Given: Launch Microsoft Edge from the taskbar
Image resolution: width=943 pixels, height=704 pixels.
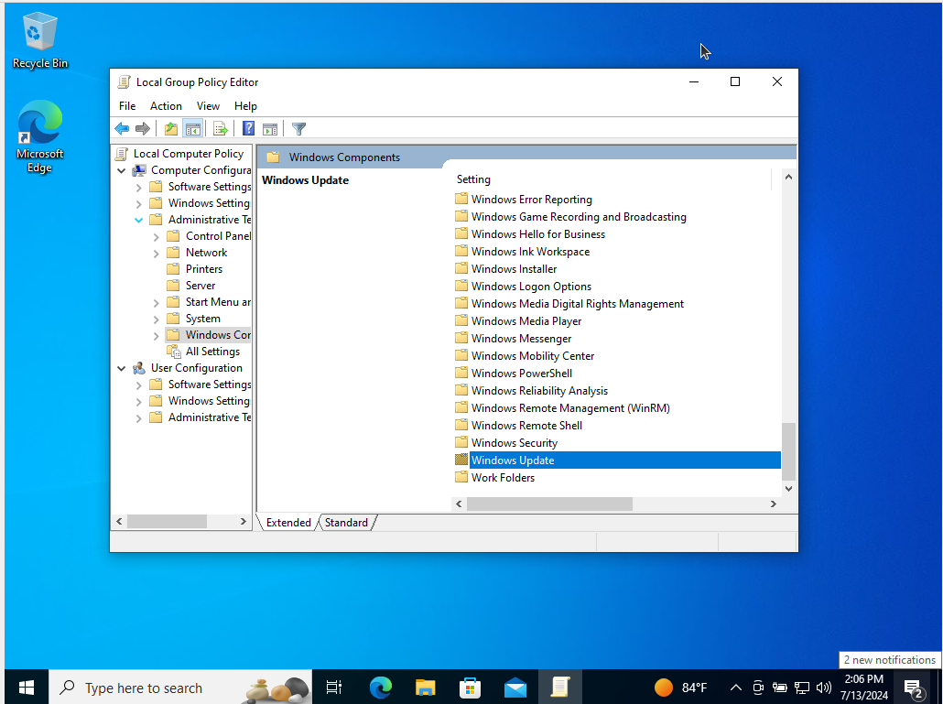Looking at the screenshot, I should pos(380,688).
